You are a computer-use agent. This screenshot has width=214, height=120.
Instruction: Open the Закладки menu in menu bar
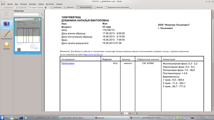pyautogui.click(x=32, y=4)
